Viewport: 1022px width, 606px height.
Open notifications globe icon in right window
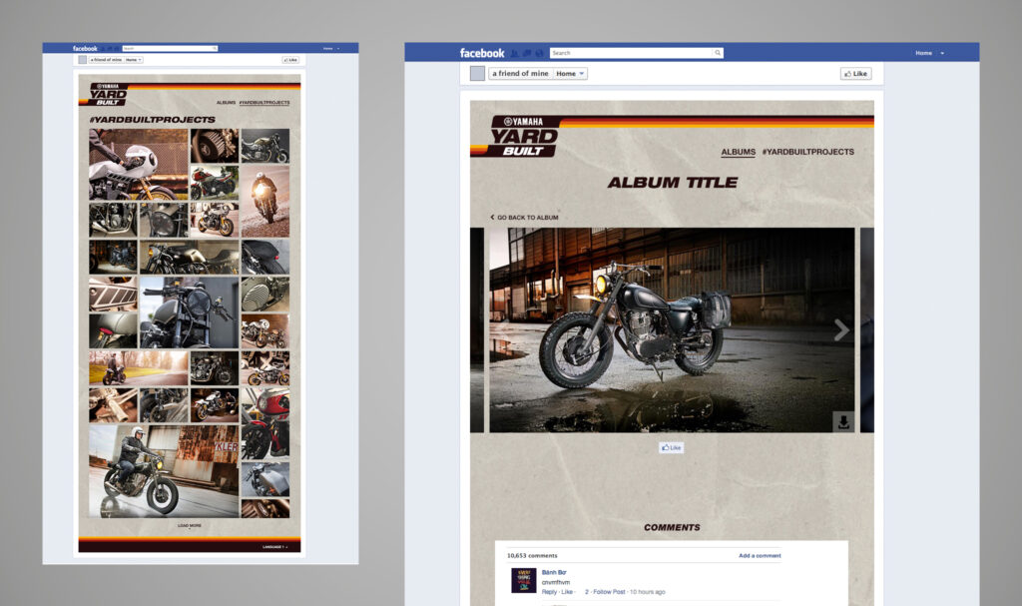click(539, 53)
